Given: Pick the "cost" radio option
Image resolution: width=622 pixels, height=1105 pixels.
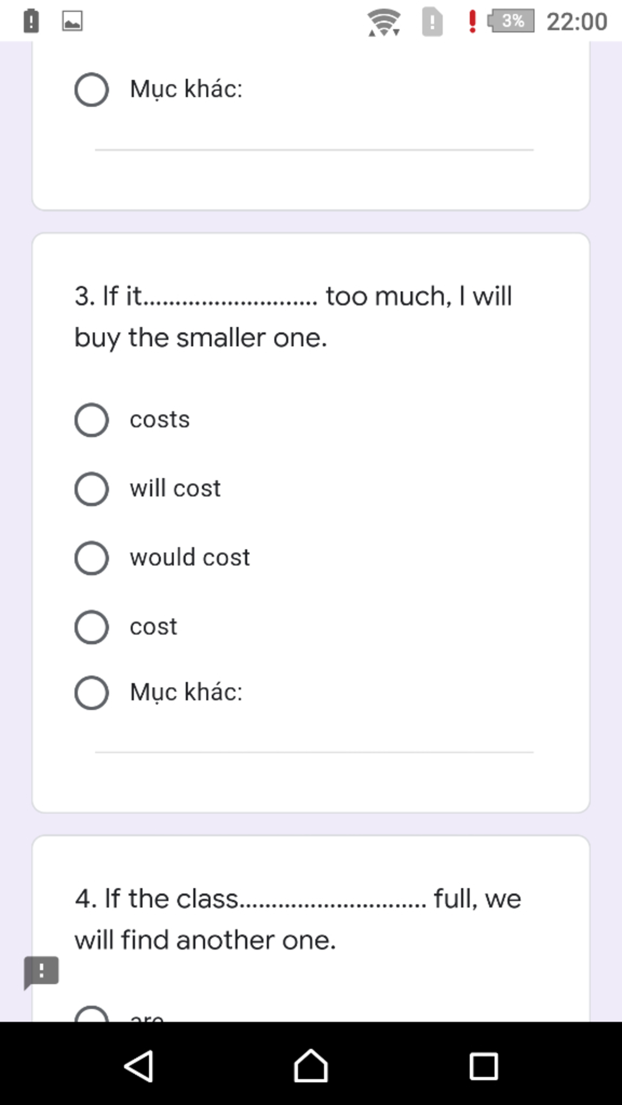Looking at the screenshot, I should coord(92,627).
